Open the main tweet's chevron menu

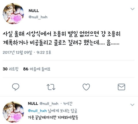133,9
